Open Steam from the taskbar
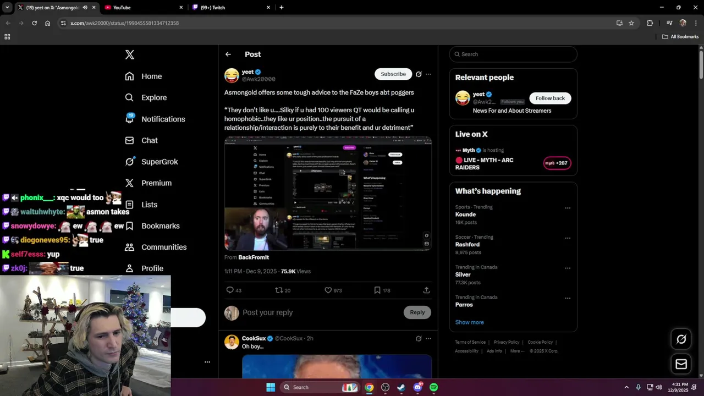 pos(402,387)
